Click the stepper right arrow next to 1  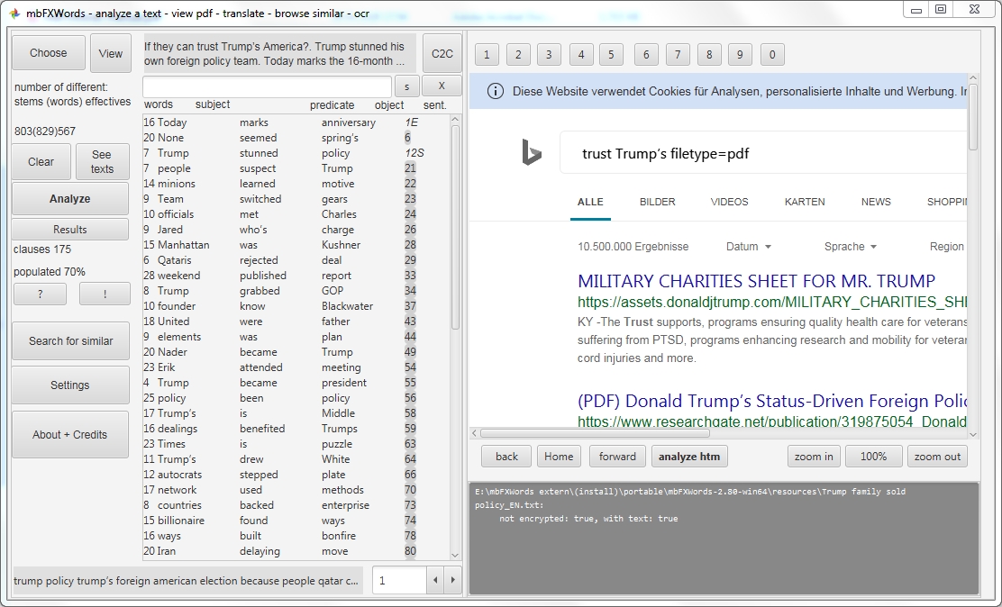tap(453, 580)
